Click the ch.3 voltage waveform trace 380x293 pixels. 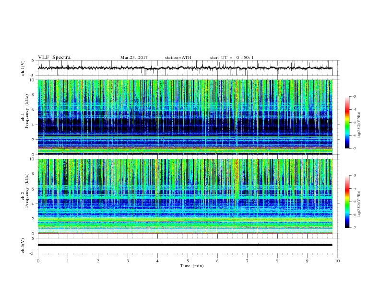point(185,245)
